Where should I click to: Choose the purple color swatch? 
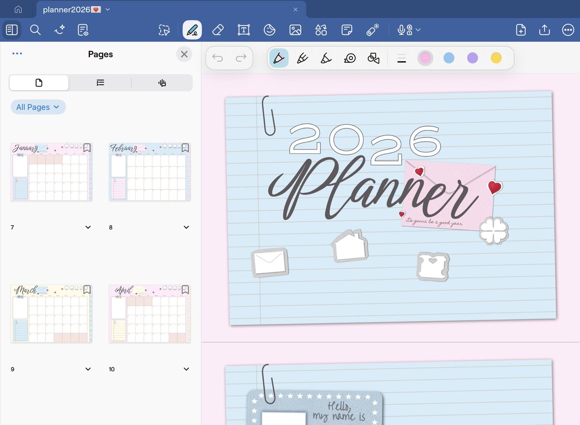point(473,58)
